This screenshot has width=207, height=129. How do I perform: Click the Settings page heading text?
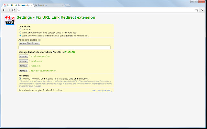click(x=56, y=17)
